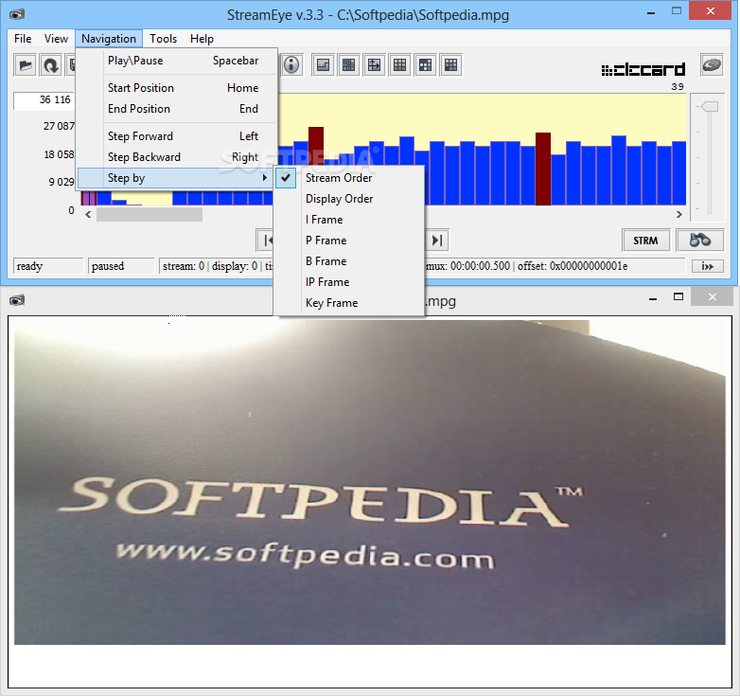Open the File menu
Image resolution: width=740 pixels, height=696 pixels.
(23, 39)
